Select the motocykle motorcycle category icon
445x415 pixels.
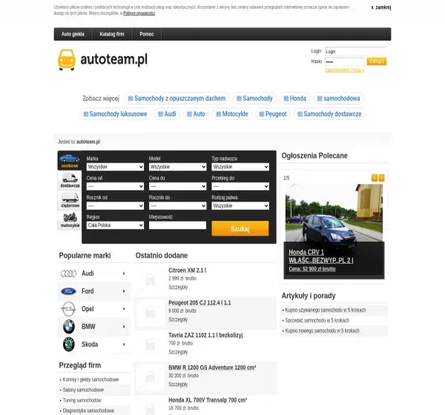pos(70,220)
